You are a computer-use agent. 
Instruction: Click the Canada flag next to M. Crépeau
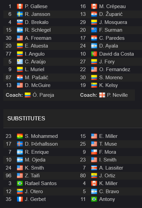point(94,6)
